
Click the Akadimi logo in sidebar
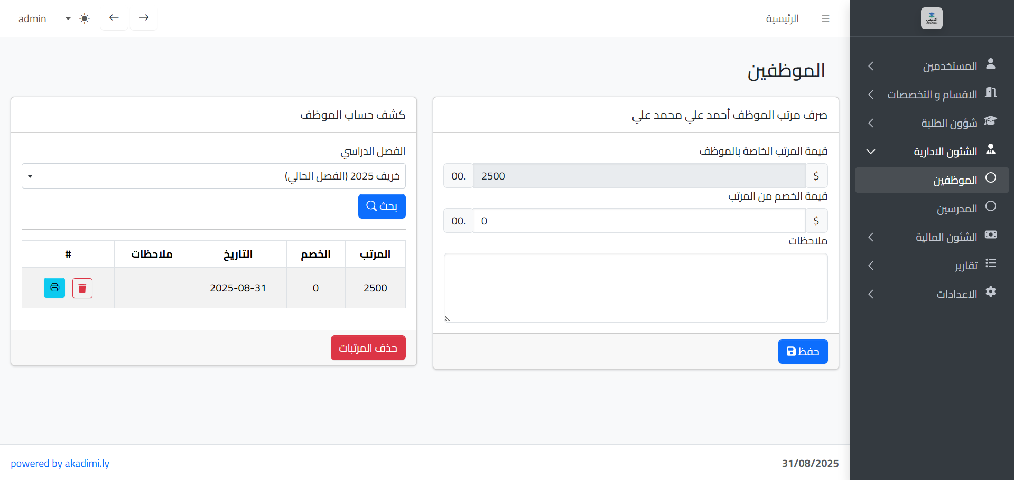tap(932, 18)
